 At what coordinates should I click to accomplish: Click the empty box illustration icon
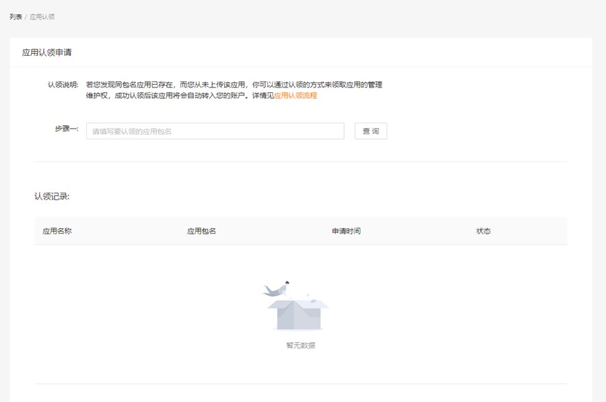[300, 314]
